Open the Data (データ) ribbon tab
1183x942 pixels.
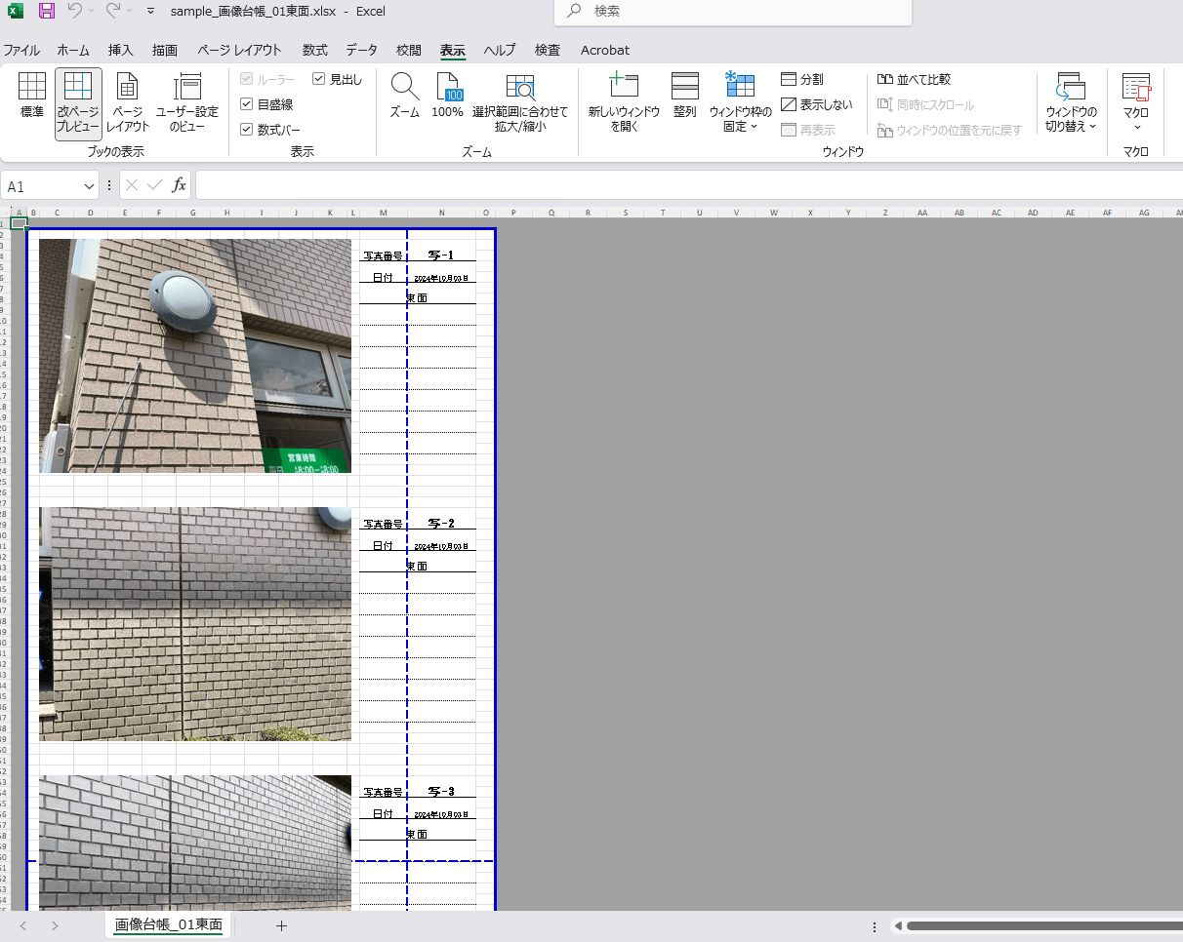(361, 50)
